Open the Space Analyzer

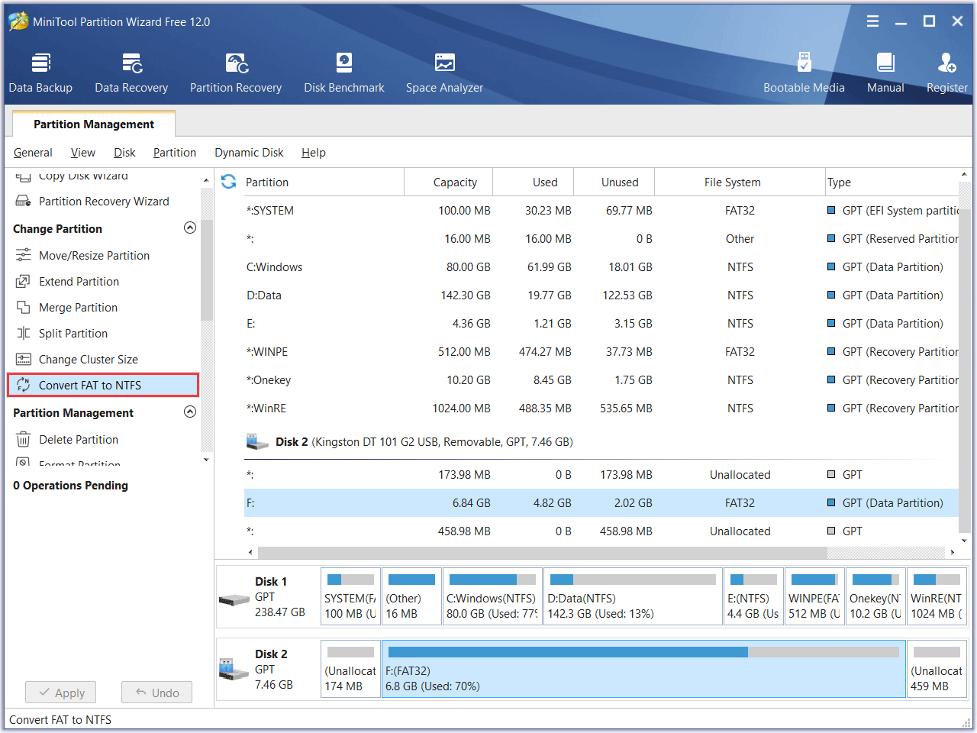point(444,73)
